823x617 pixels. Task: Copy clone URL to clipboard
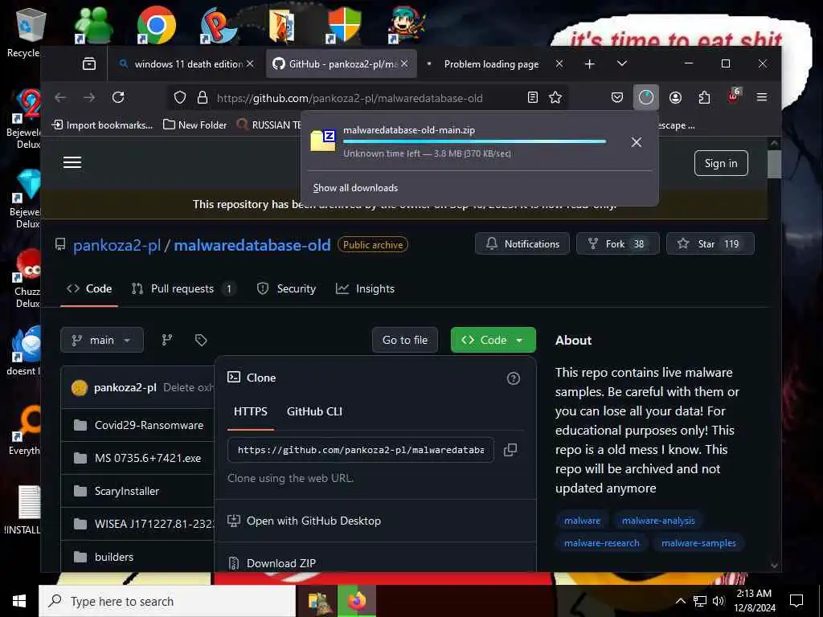(510, 450)
